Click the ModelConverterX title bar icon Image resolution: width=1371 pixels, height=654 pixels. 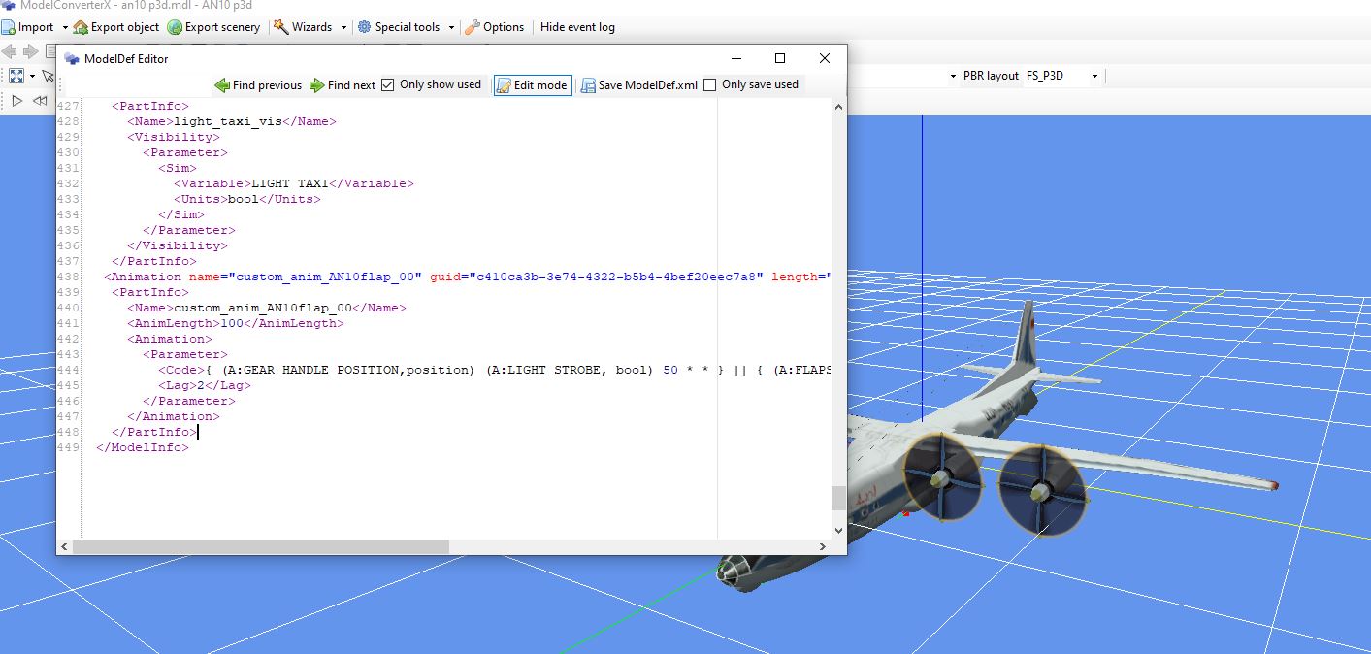[x=7, y=5]
